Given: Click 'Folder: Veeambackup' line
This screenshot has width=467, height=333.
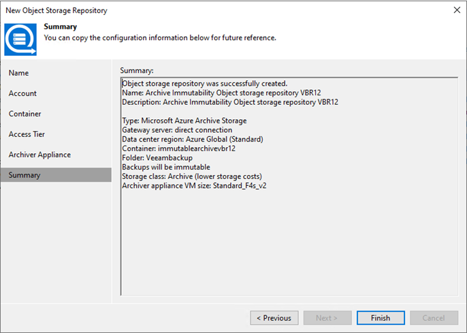Looking at the screenshot, I should (157, 157).
